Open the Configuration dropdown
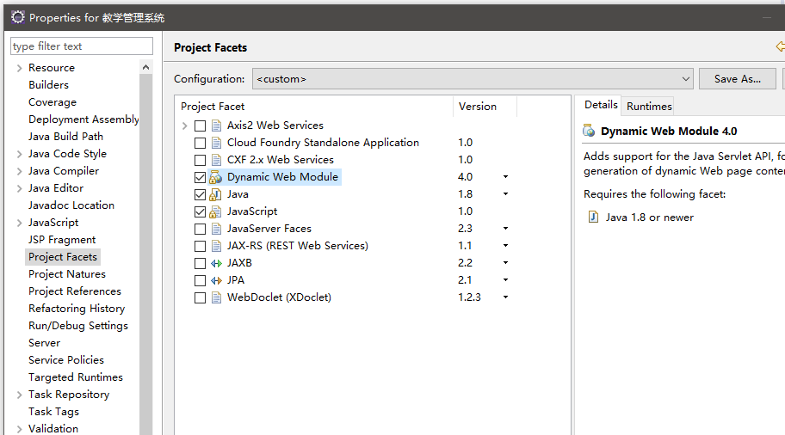 click(685, 79)
